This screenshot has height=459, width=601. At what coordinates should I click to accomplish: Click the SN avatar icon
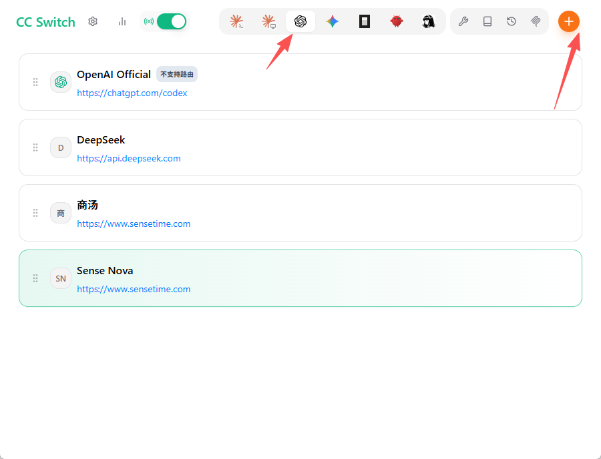coord(61,278)
